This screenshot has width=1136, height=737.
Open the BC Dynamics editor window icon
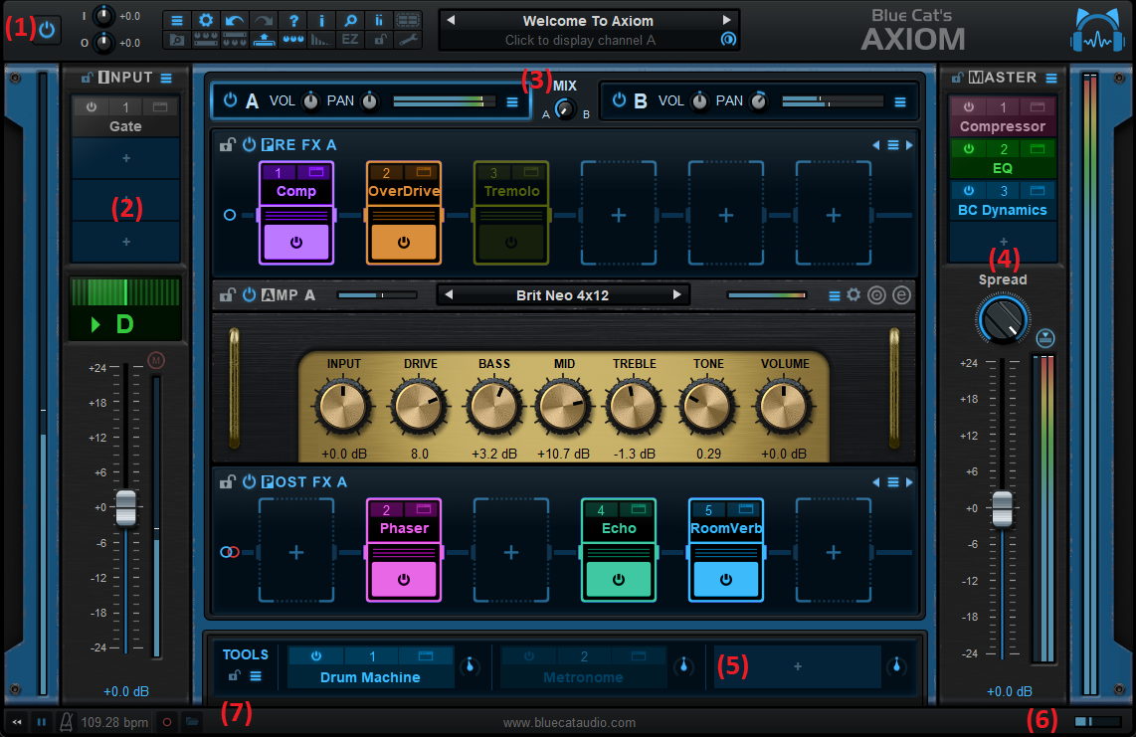tap(1037, 191)
